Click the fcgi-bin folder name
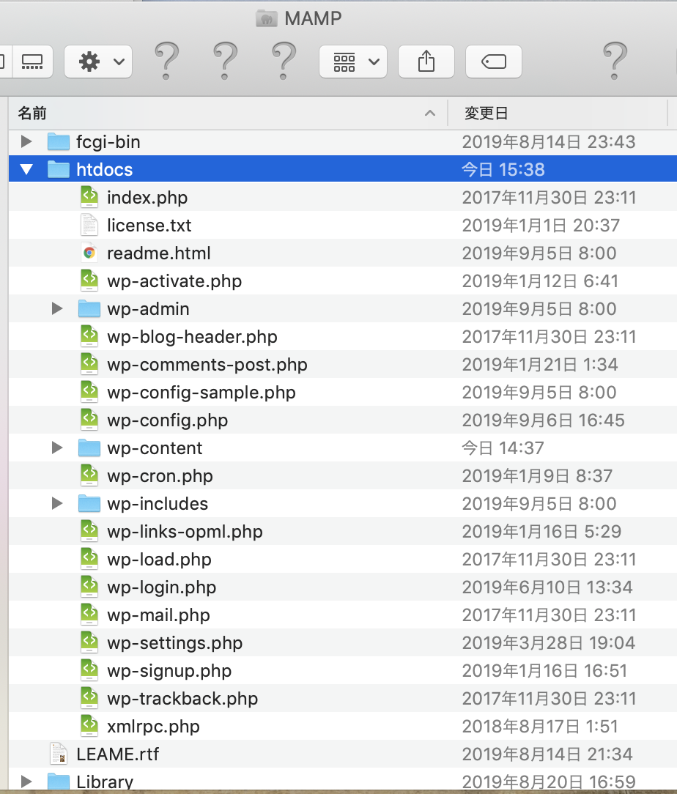This screenshot has width=677, height=794. click(108, 142)
